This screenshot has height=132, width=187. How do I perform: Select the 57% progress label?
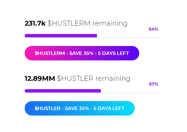(x=153, y=84)
